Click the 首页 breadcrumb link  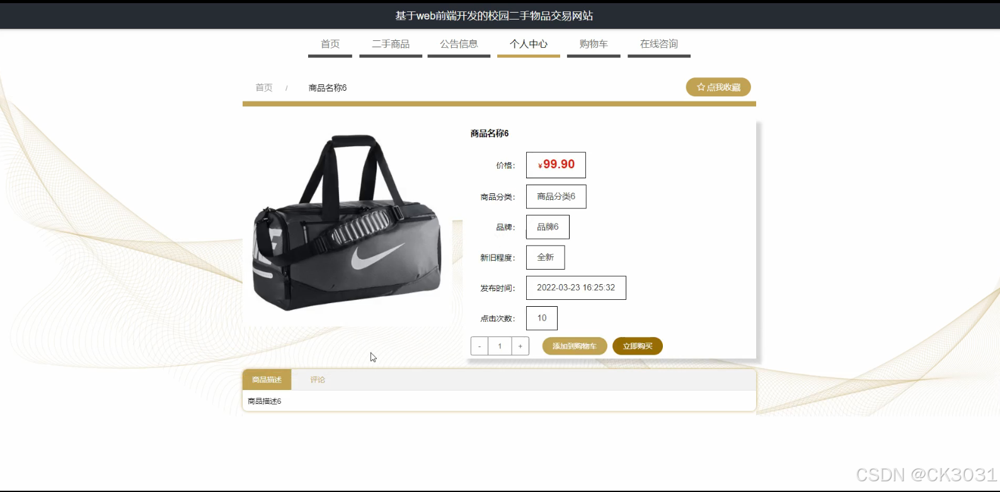pos(264,88)
